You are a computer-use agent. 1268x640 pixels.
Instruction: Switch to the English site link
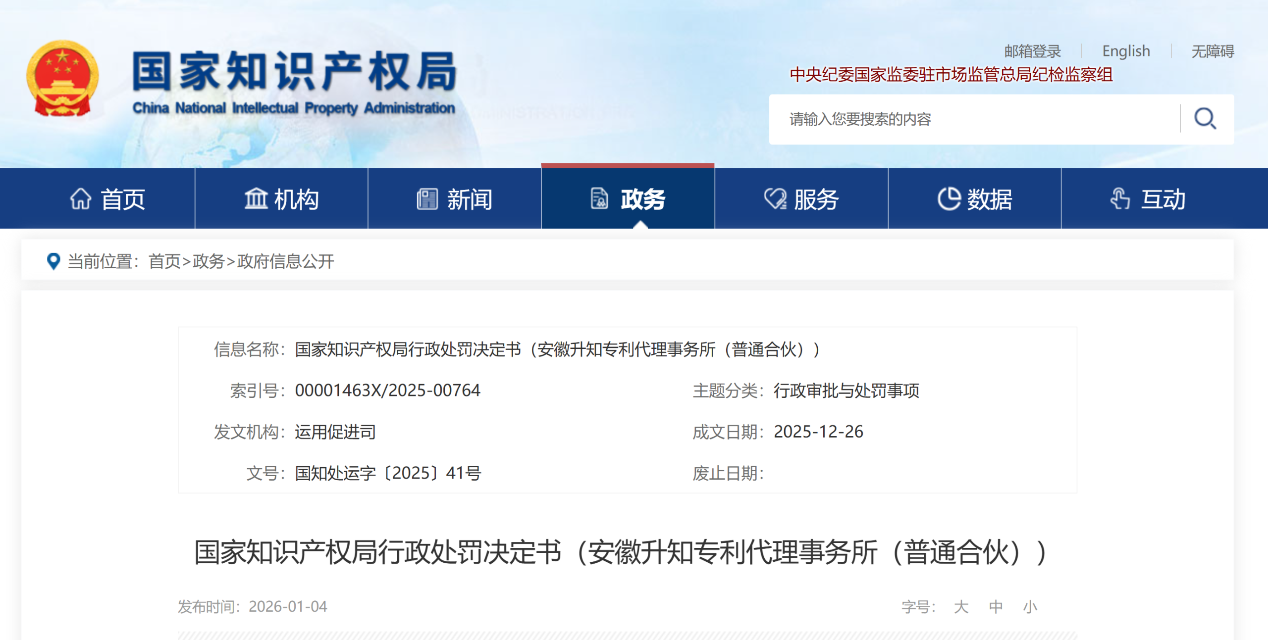click(1126, 51)
